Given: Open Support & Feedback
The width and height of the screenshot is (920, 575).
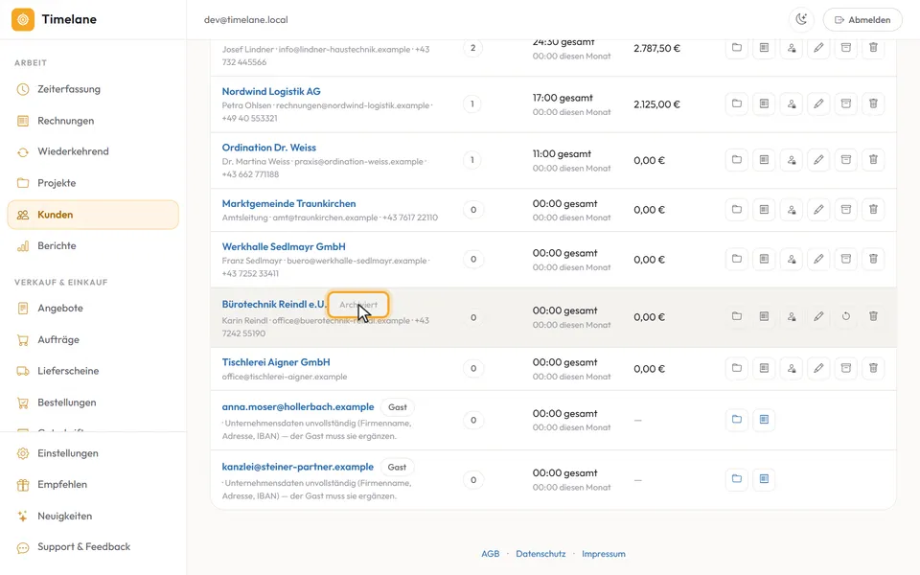Looking at the screenshot, I should tap(93, 547).
